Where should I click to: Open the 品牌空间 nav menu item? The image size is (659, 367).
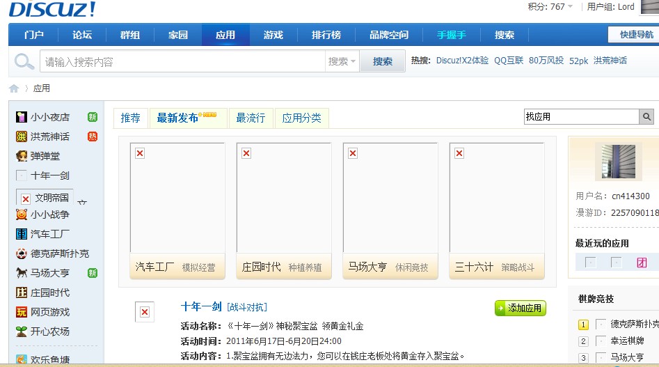click(389, 35)
